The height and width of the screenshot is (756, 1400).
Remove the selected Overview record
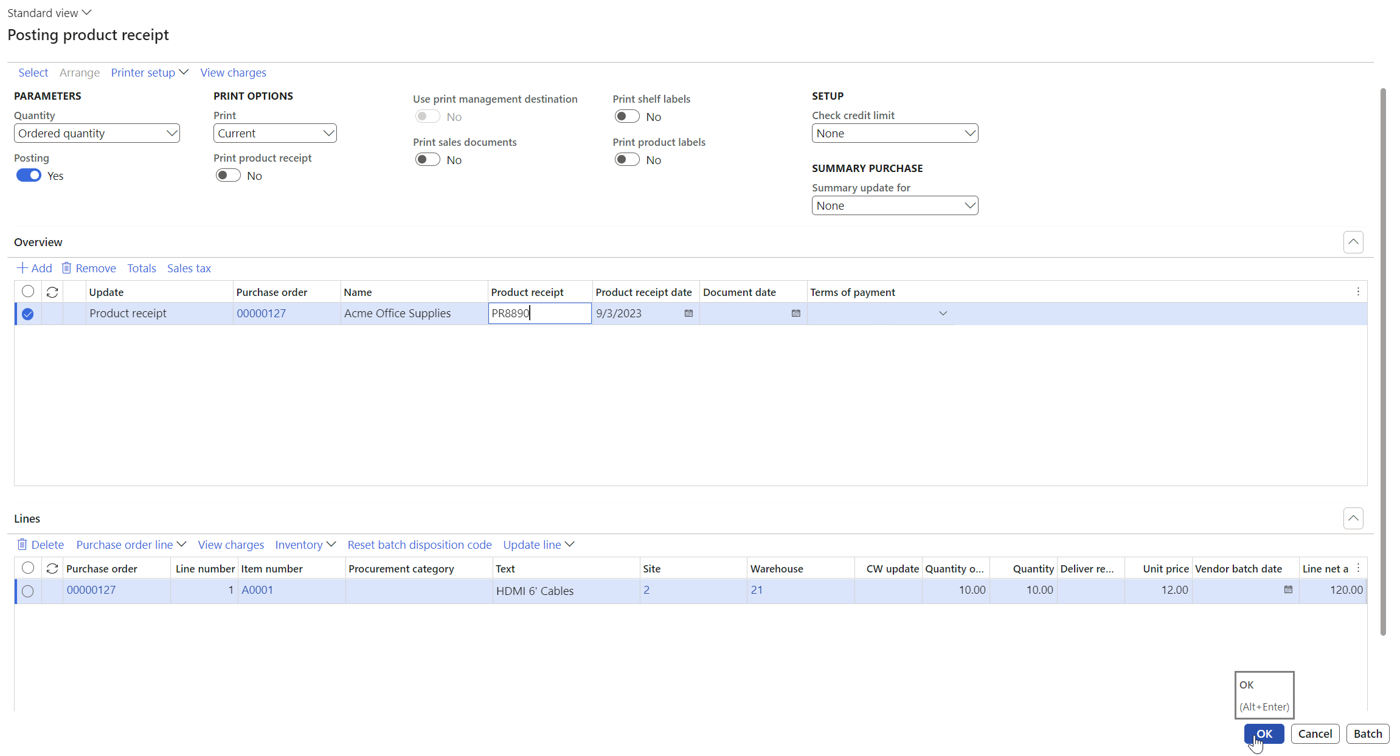89,268
